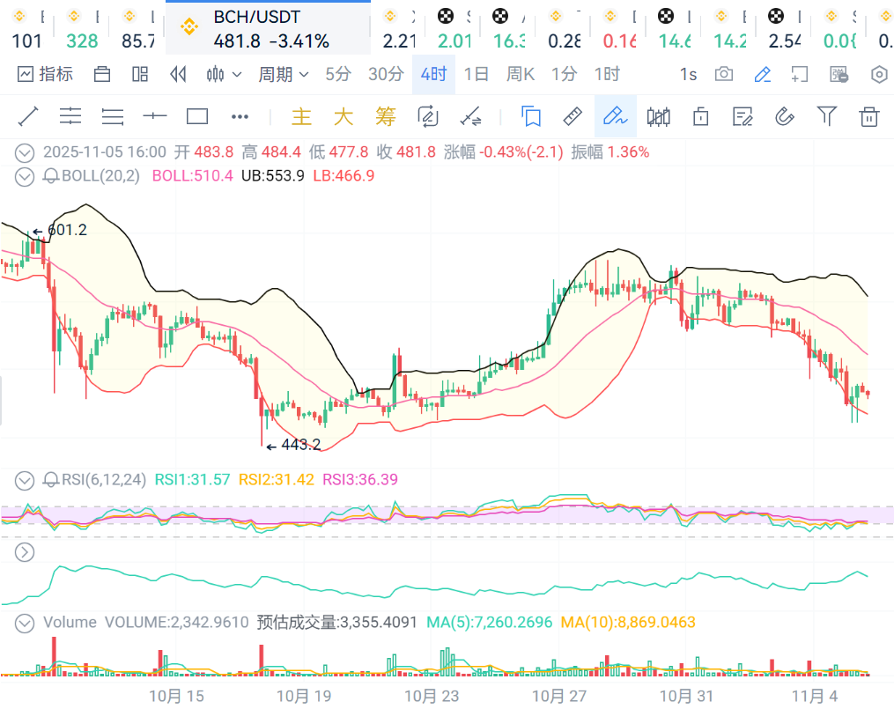Collapse the Volume indicator panel
Image resolution: width=894 pixels, height=709 pixels.
click(x=25, y=623)
